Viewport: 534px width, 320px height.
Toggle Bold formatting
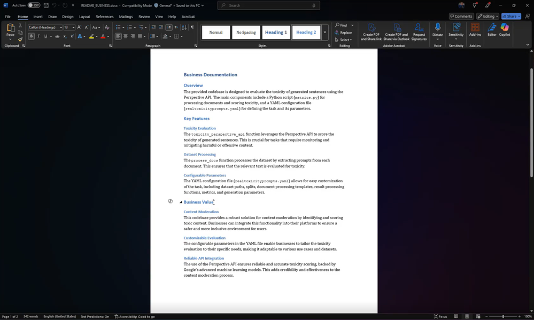coord(32,36)
